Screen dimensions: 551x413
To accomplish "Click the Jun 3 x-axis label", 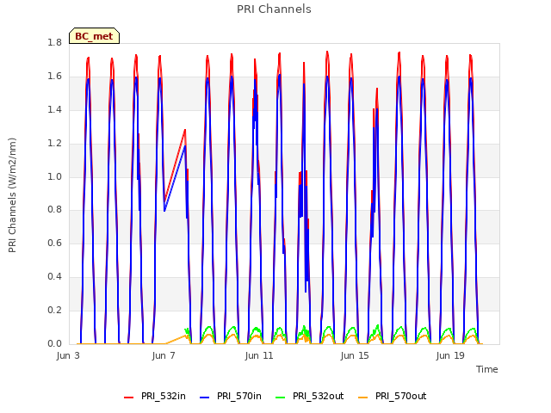I will pos(68,355).
